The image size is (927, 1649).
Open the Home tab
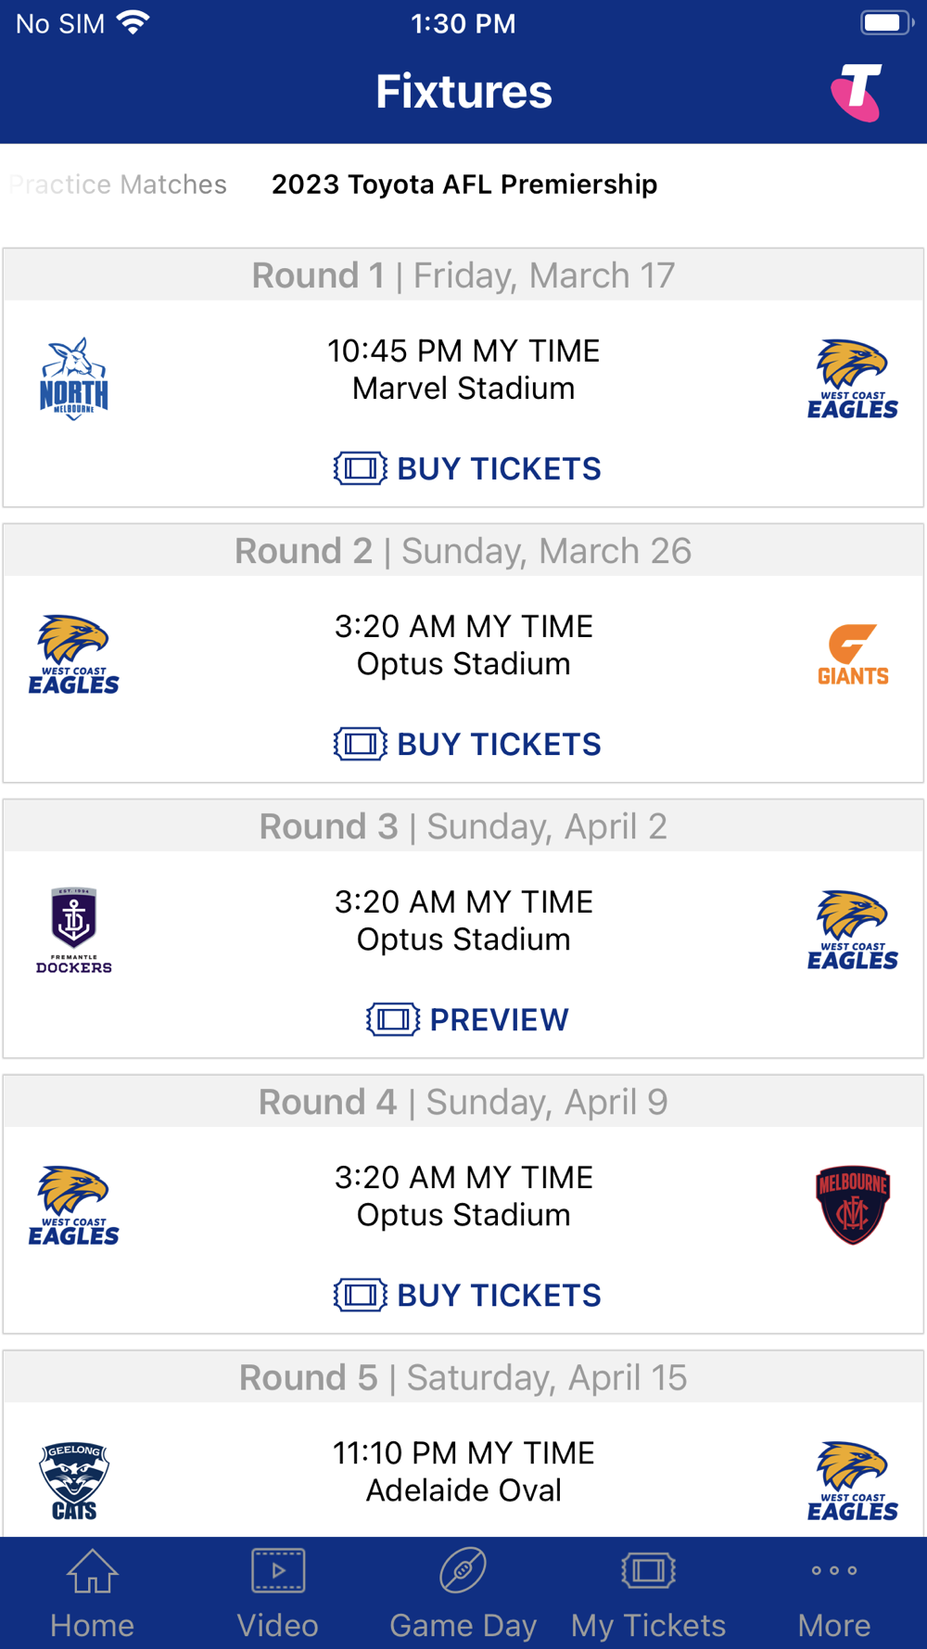click(x=92, y=1593)
